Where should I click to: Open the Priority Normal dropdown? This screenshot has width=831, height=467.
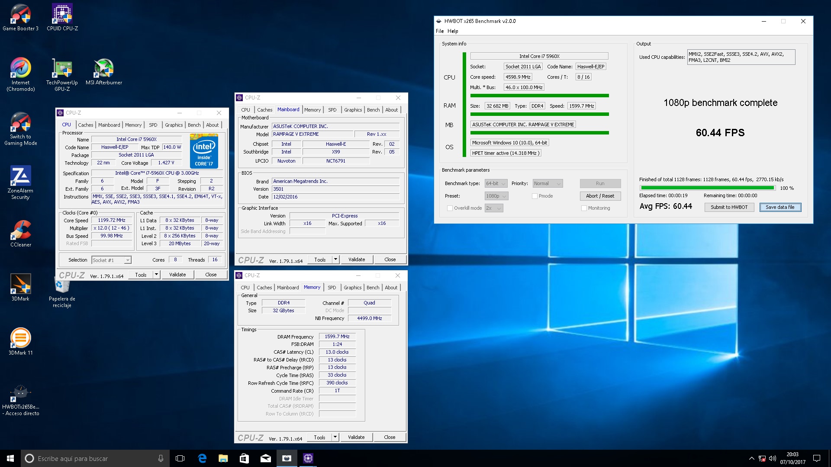(x=548, y=183)
